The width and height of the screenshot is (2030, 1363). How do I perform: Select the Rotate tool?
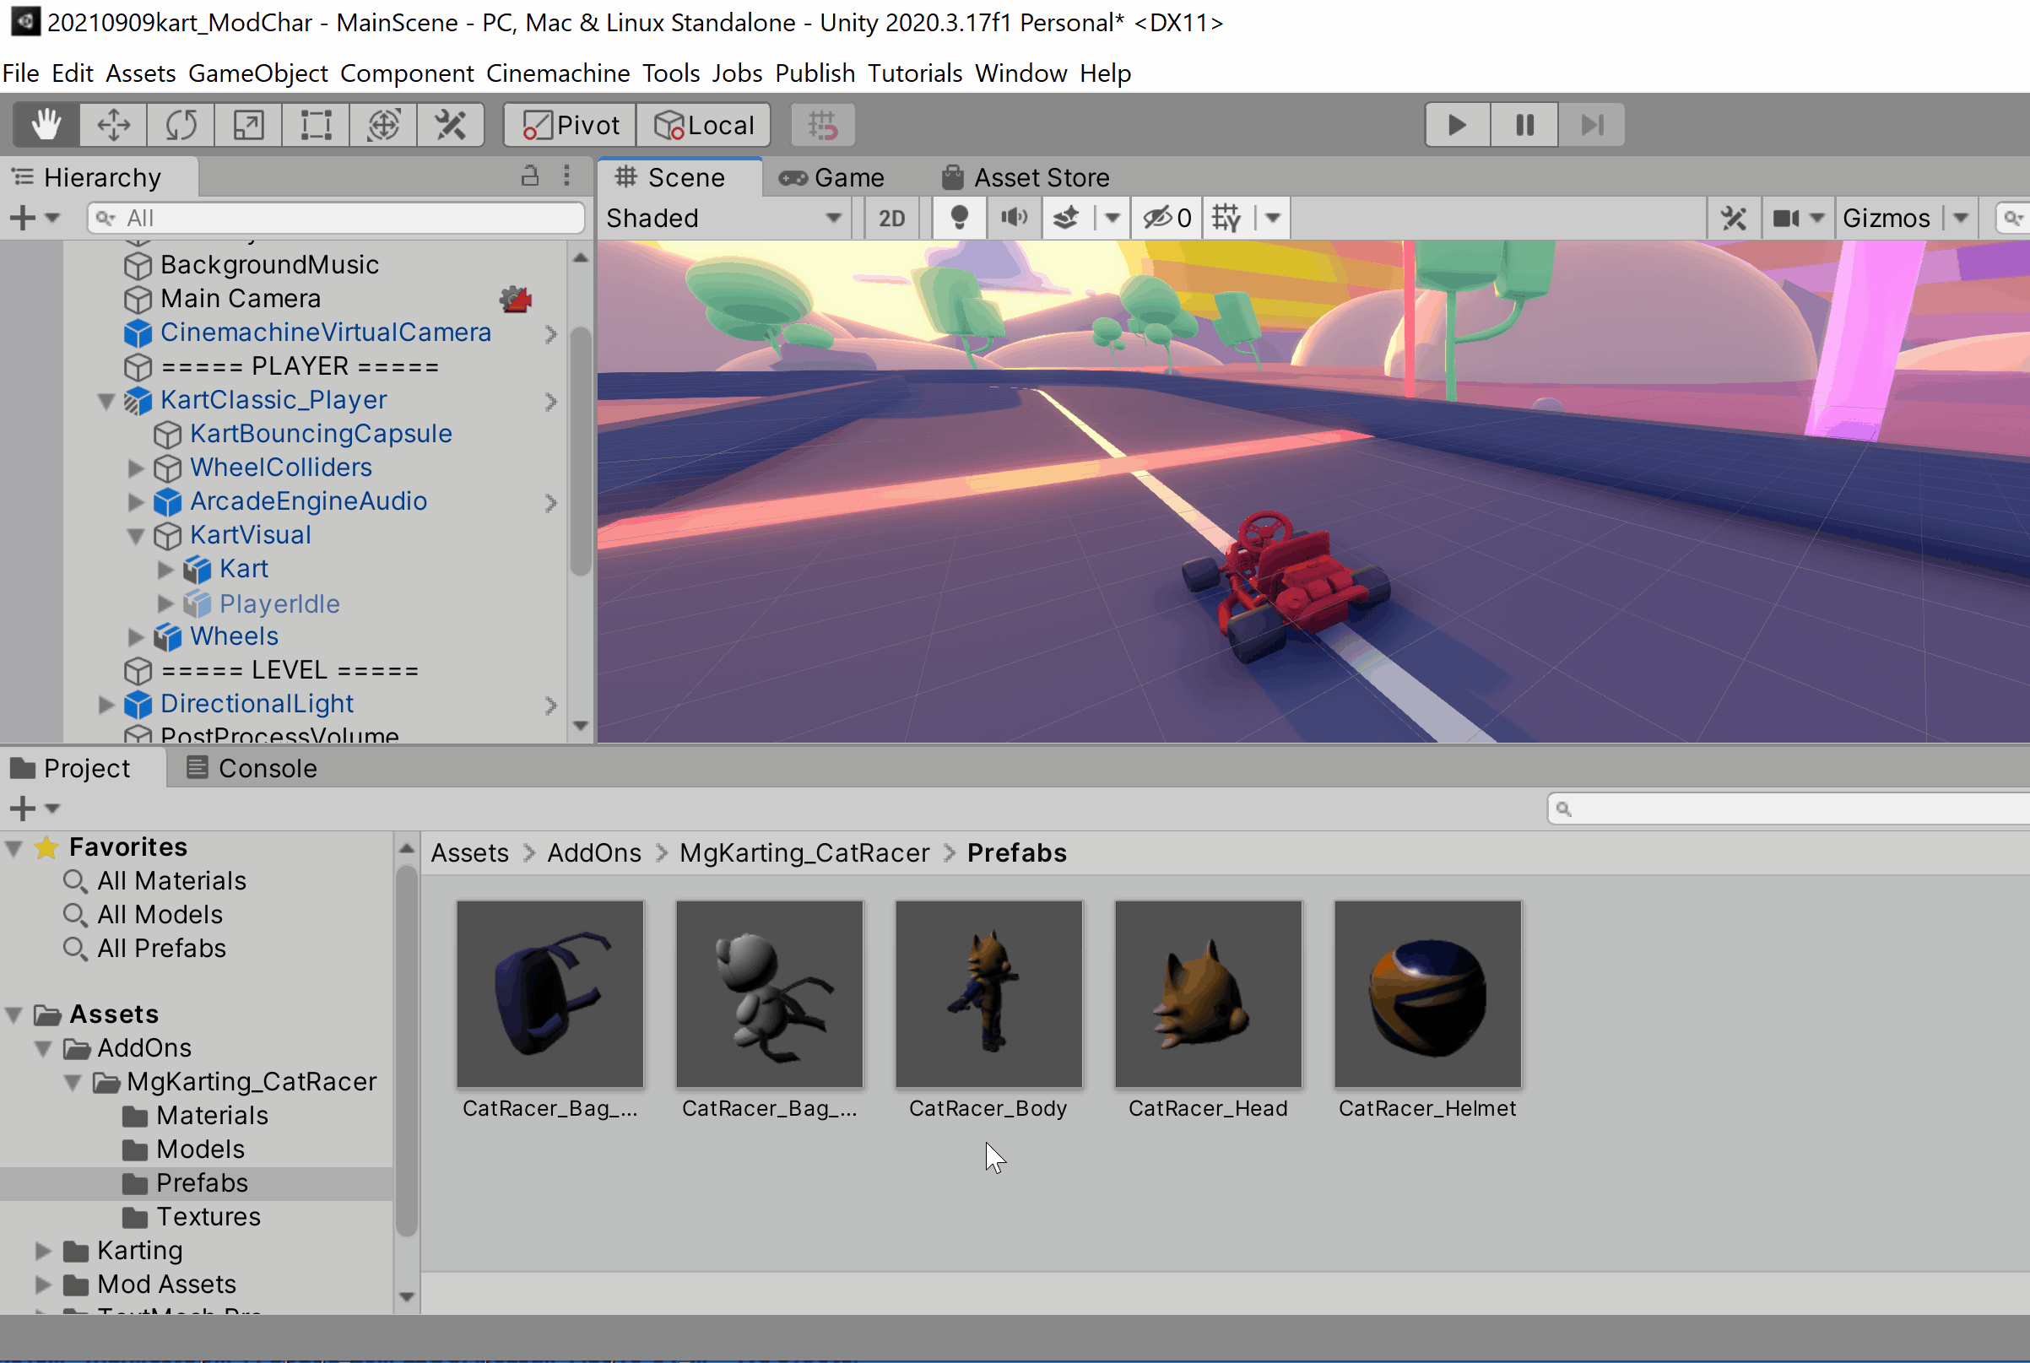(x=181, y=125)
